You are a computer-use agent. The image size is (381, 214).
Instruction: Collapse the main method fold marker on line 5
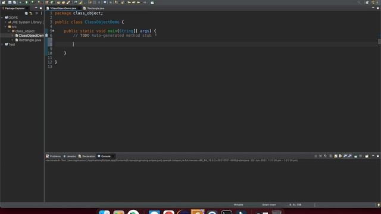tap(53, 31)
